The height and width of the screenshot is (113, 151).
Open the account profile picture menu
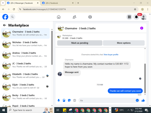(143, 17)
